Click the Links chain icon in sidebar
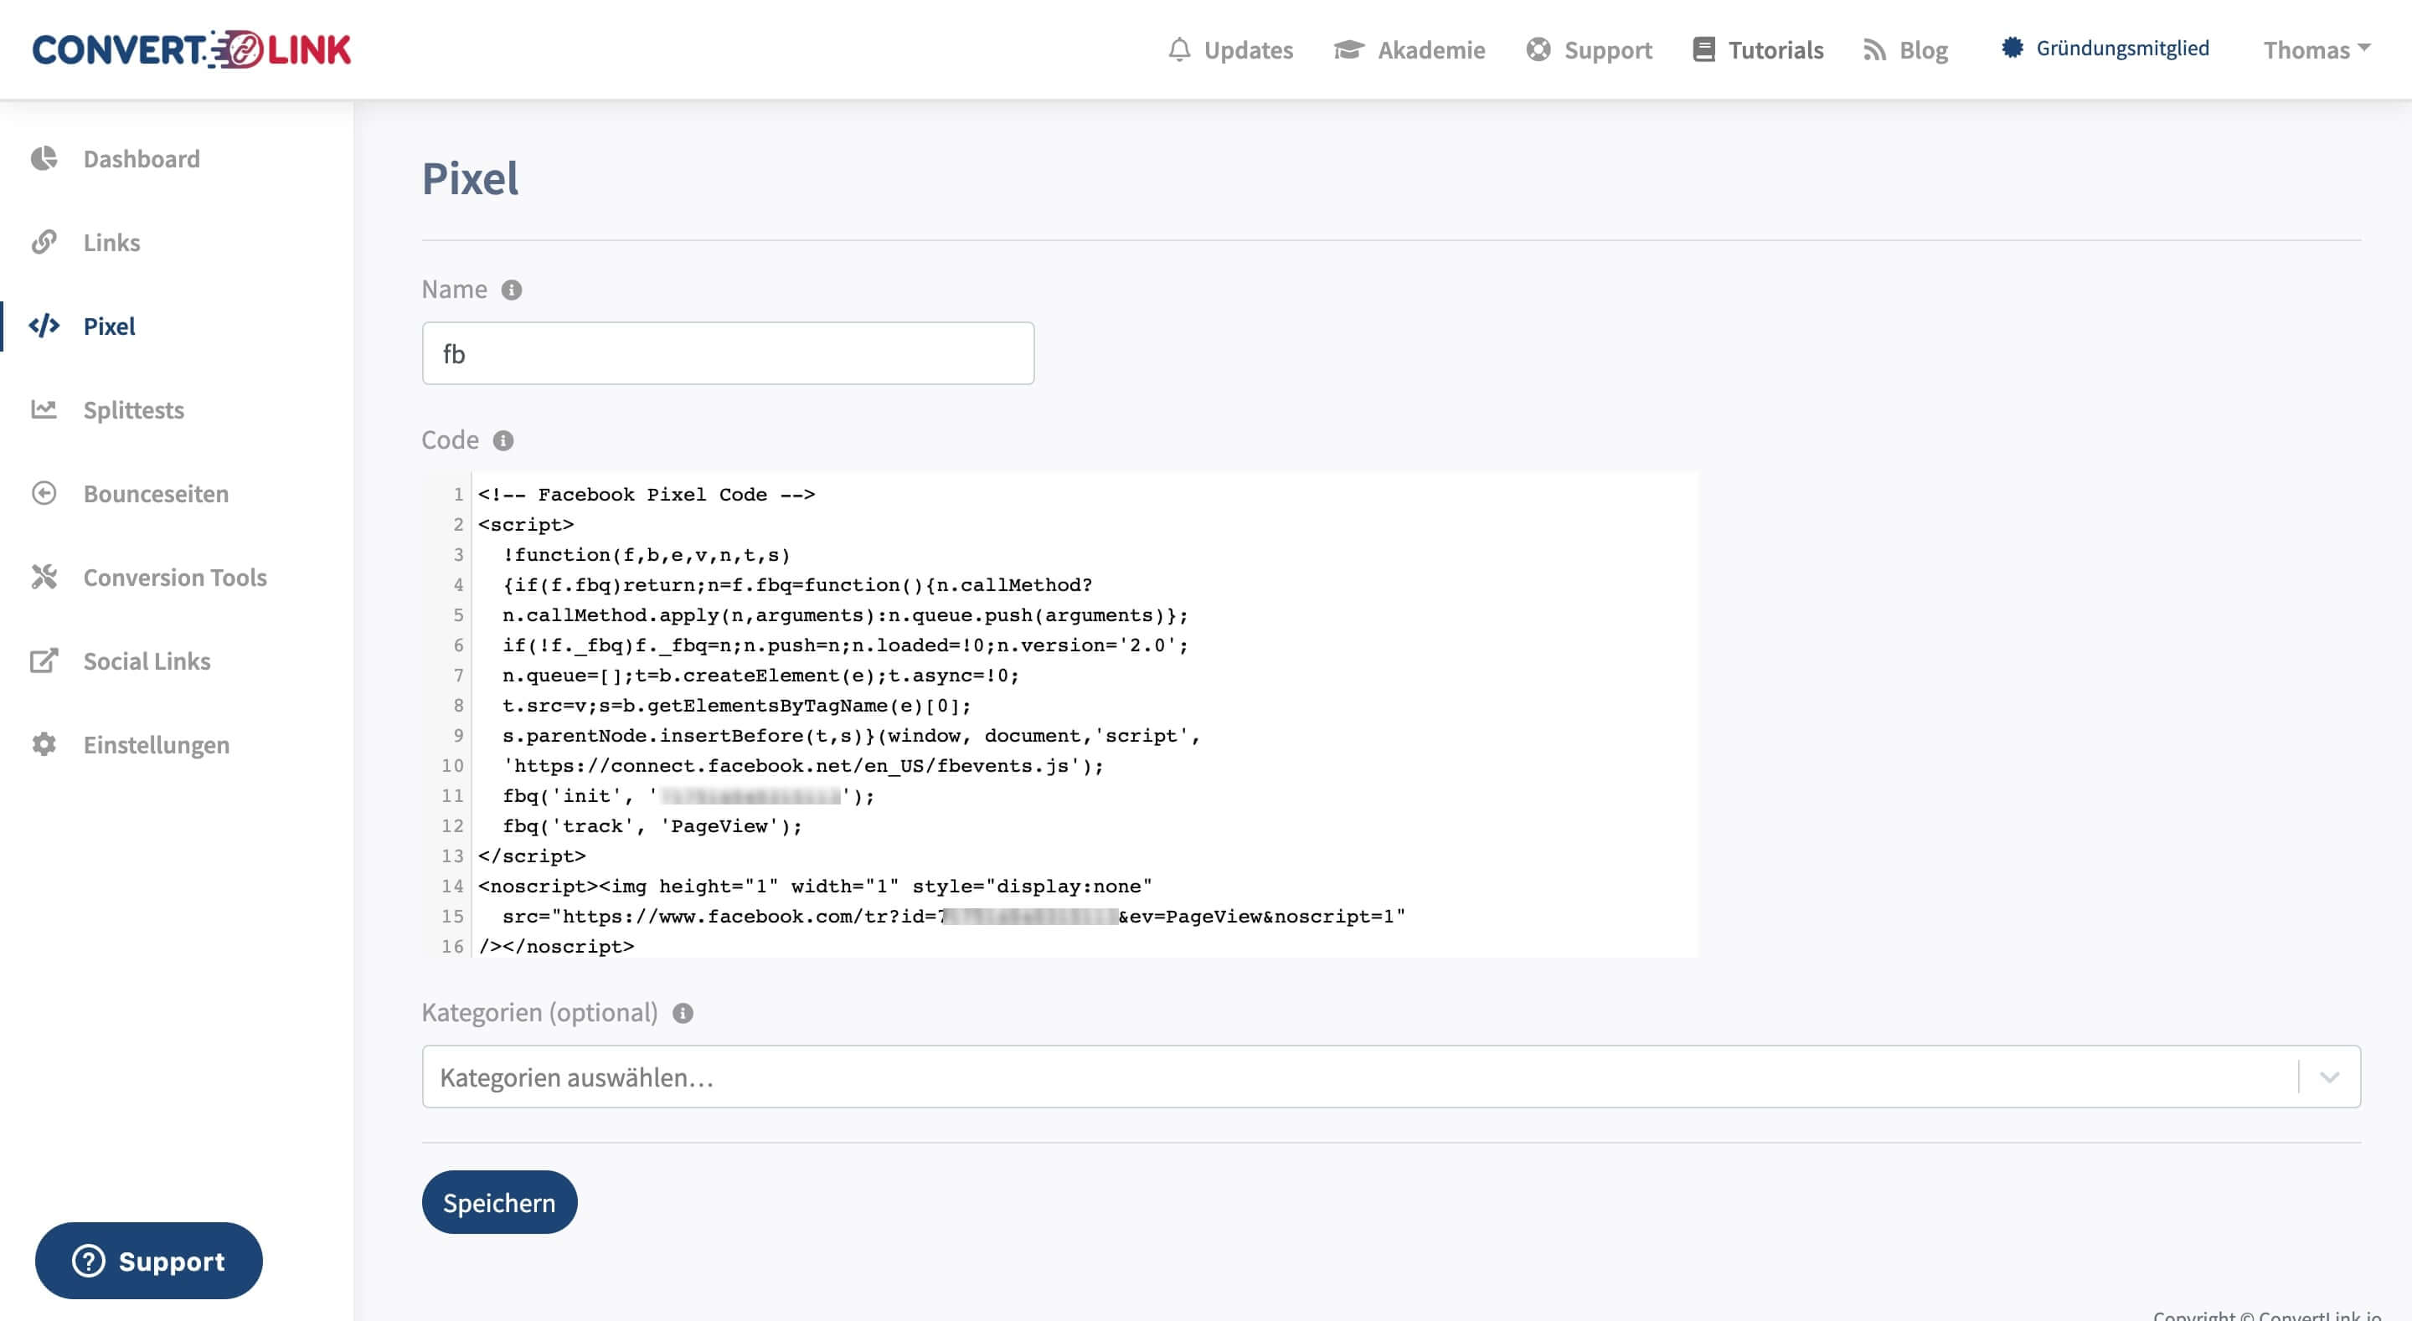 (x=44, y=243)
